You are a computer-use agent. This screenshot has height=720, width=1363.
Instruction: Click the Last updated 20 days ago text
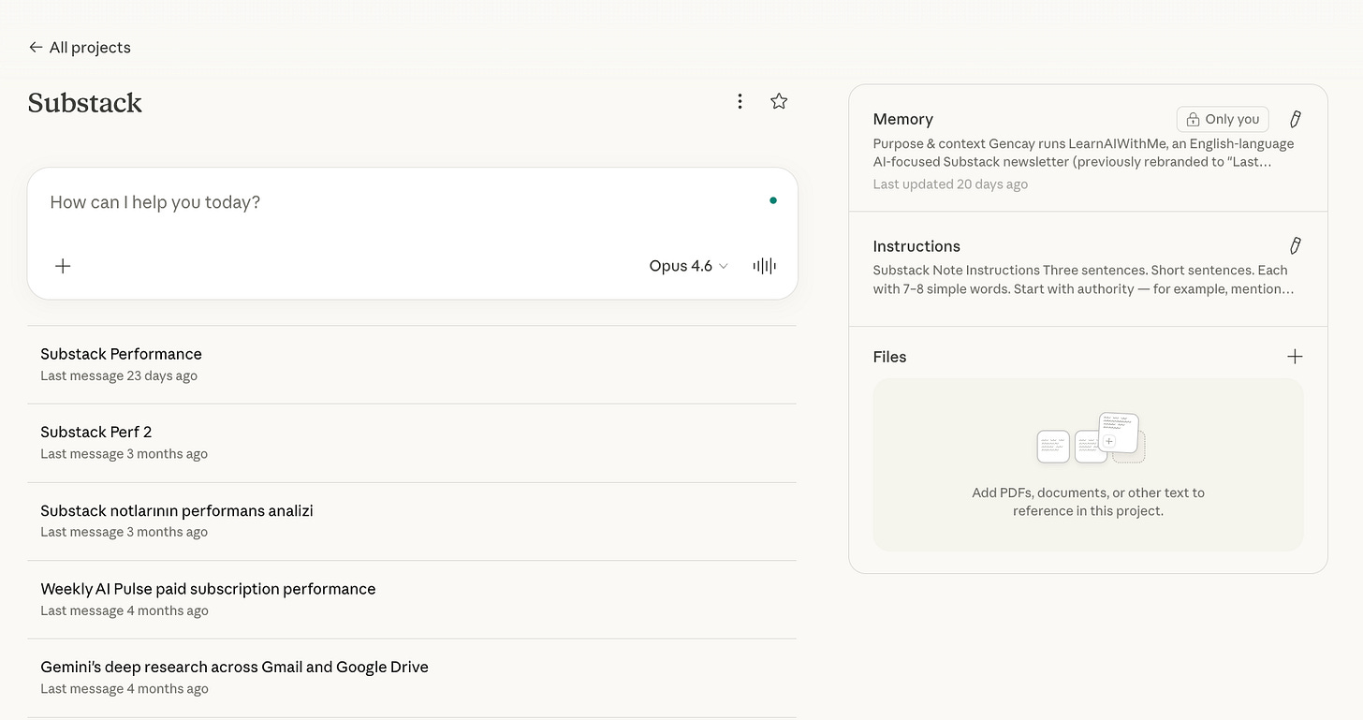[x=950, y=184]
